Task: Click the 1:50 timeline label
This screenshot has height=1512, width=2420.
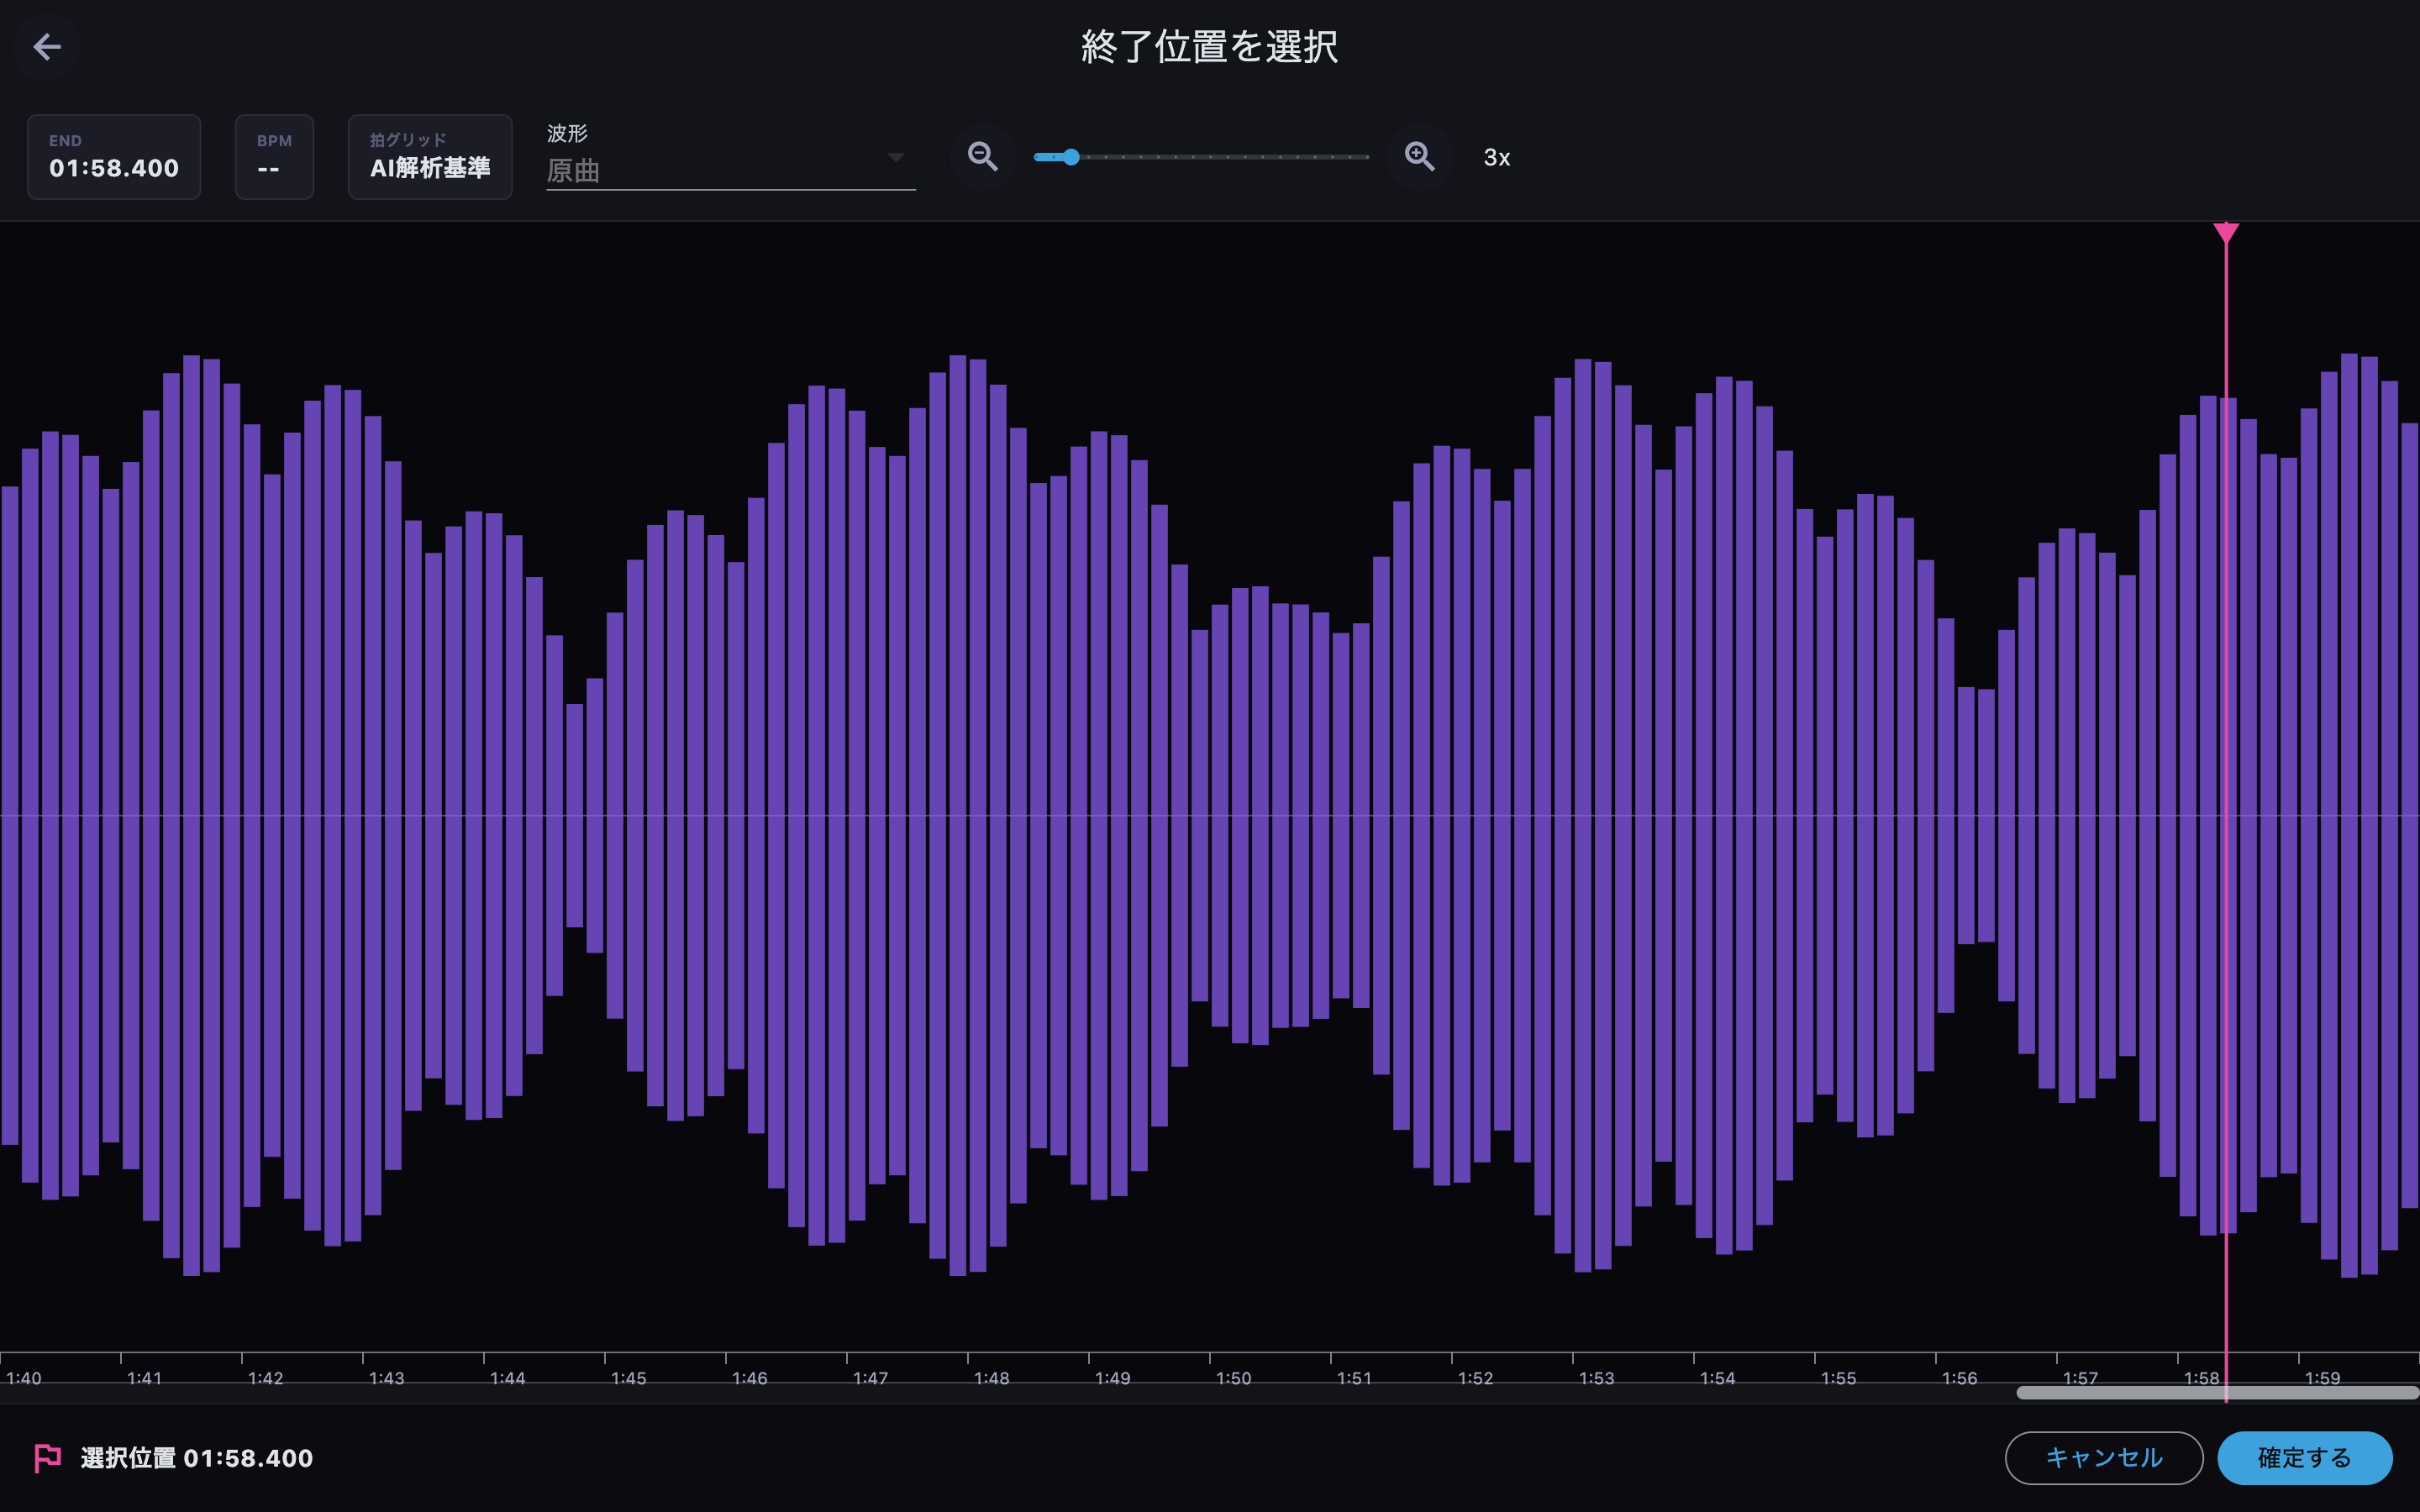Action: point(1233,1378)
